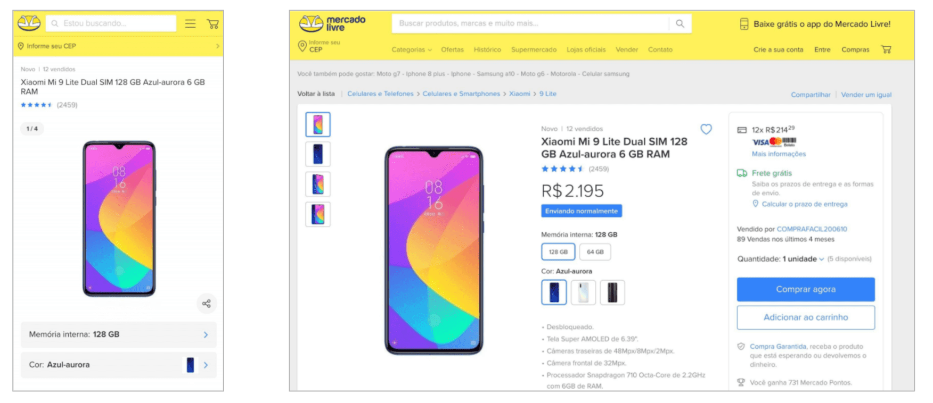Click the share icon on the mobile product view
Screen dimensions: 933x403
[x=207, y=304]
